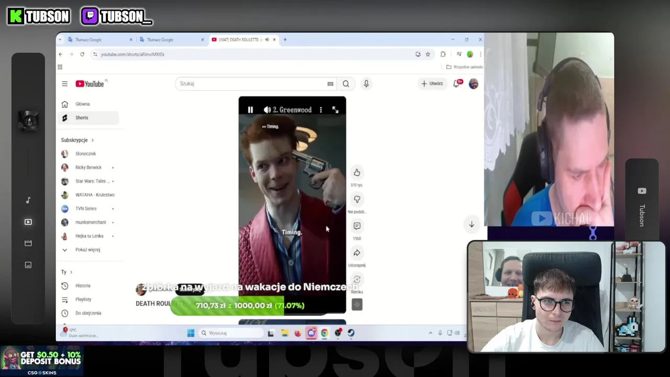Open File Explorer from the taskbar

click(x=284, y=333)
